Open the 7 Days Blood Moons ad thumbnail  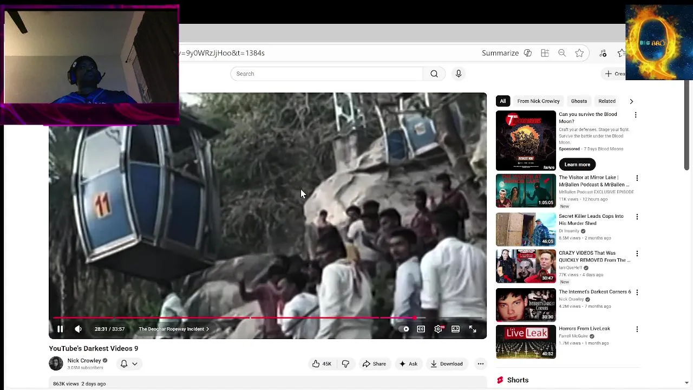click(x=526, y=140)
